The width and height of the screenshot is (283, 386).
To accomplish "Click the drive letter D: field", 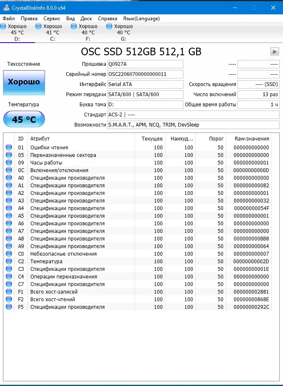I will [x=146, y=104].
